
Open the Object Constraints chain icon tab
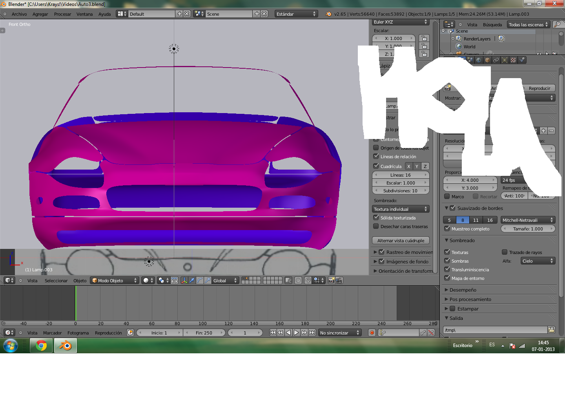tap(496, 60)
